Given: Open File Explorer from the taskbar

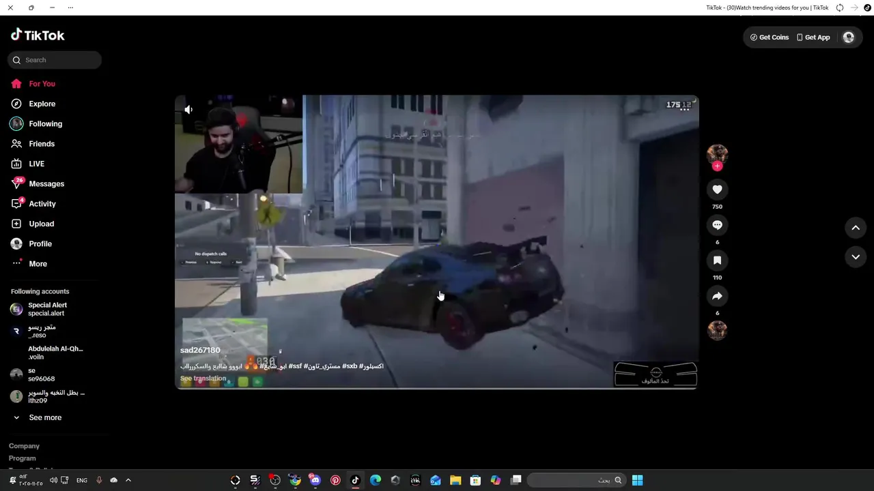Looking at the screenshot, I should click(x=455, y=480).
